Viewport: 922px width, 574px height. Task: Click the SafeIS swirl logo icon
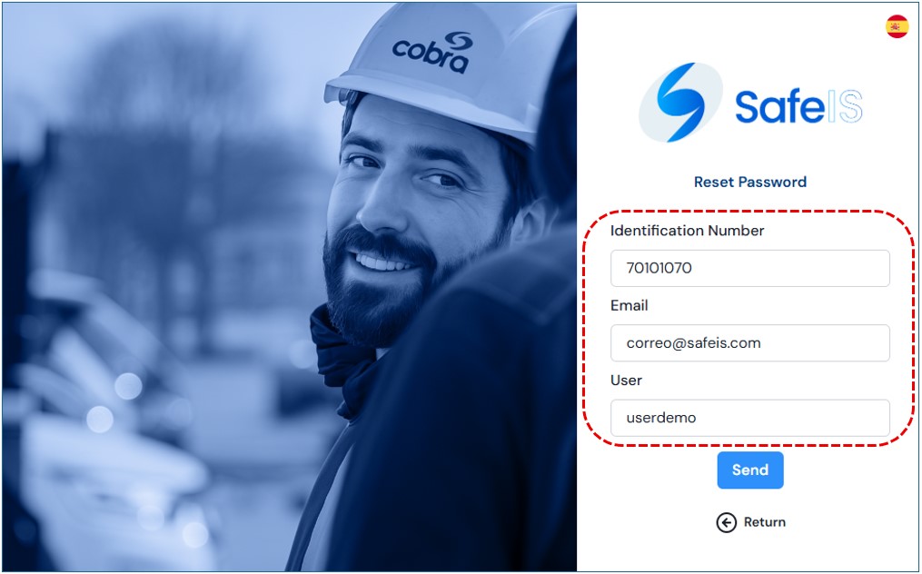click(680, 103)
